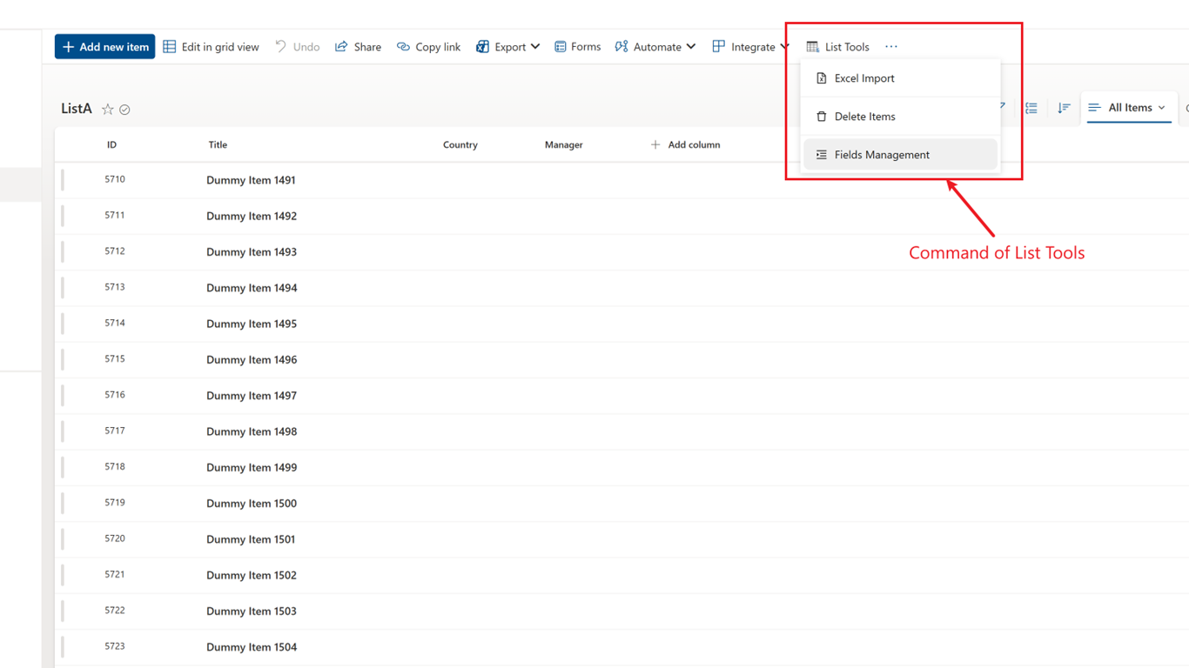Click the Share icon in the toolbar
This screenshot has height=668, width=1189.
[x=341, y=47]
